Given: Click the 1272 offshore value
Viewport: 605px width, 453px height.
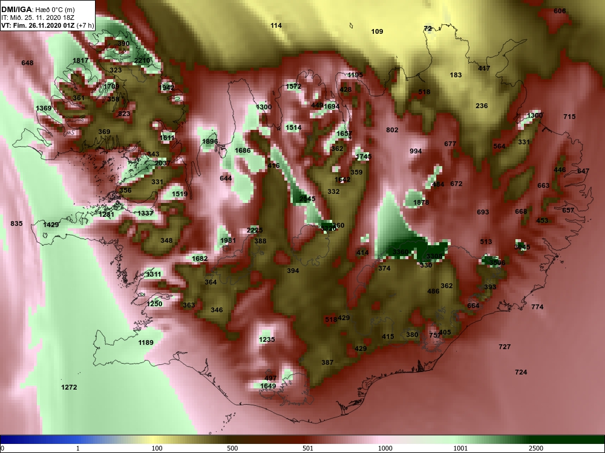Looking at the screenshot, I should coord(69,388).
